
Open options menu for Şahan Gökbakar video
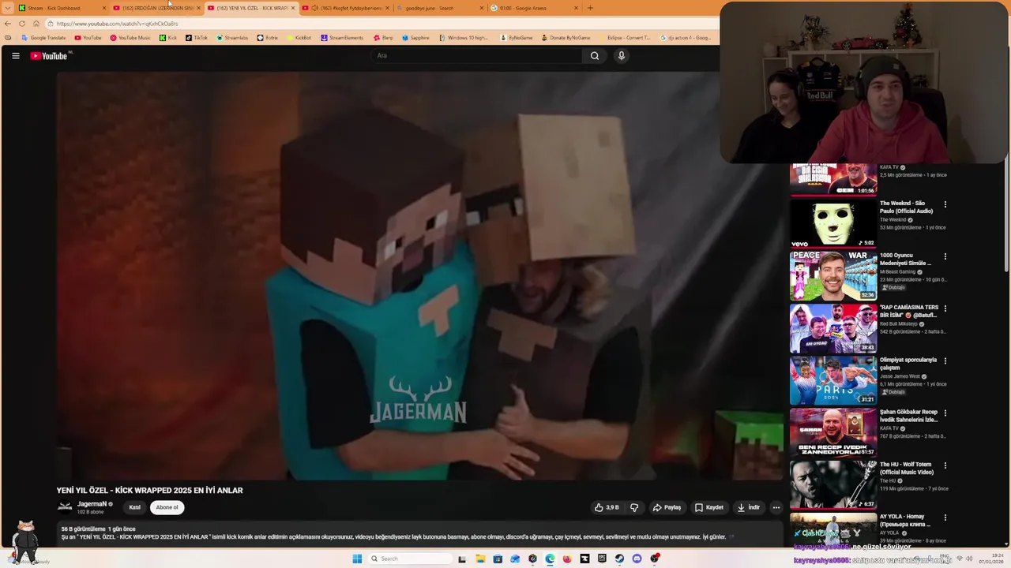pos(945,413)
